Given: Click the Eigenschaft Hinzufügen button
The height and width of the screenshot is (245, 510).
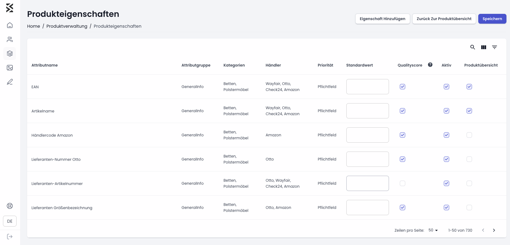Looking at the screenshot, I should [x=383, y=19].
